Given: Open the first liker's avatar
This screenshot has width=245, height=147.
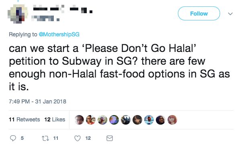Looking at the screenshot, I should [x=79, y=120].
